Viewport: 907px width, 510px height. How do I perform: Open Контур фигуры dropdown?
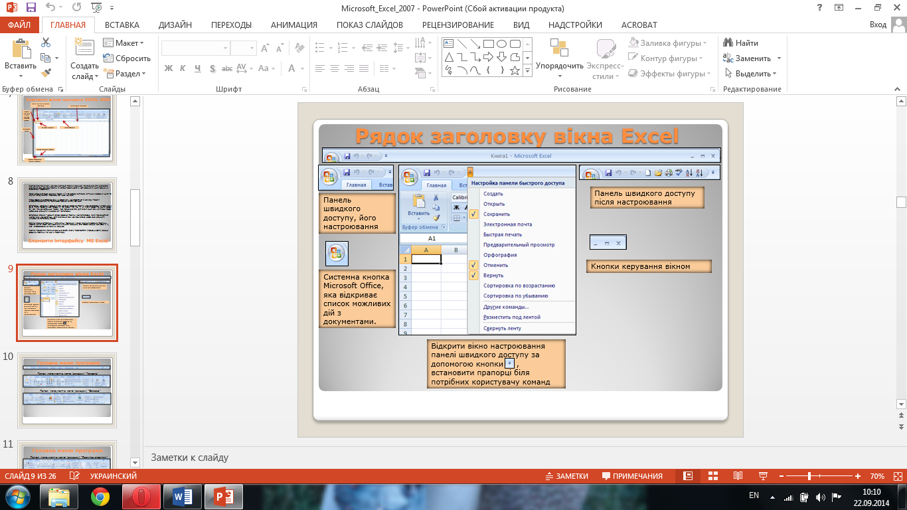coord(667,58)
